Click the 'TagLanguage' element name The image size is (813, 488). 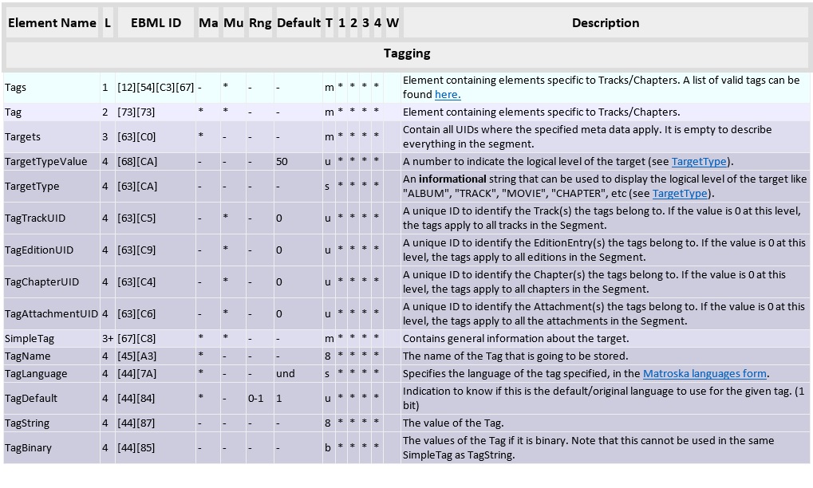click(36, 373)
